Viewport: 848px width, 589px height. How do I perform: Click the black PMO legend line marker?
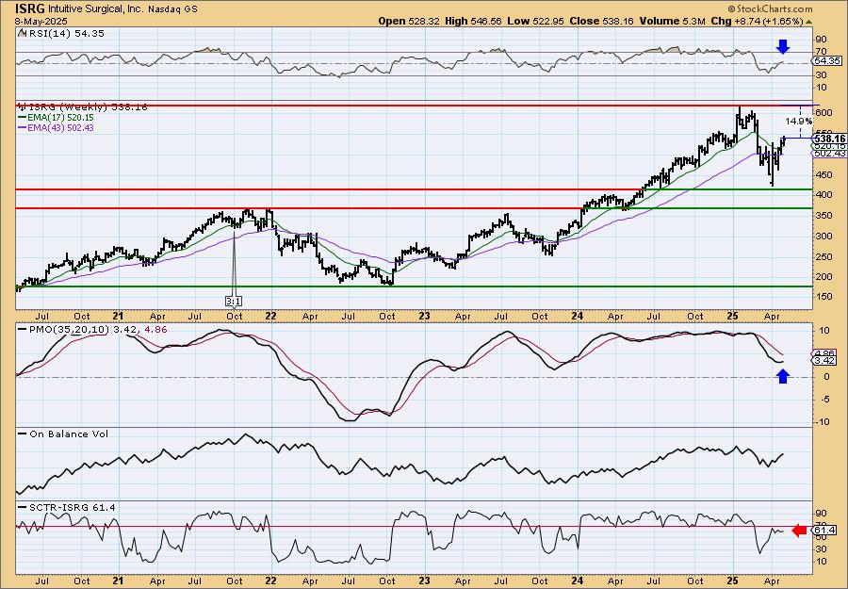[23, 329]
